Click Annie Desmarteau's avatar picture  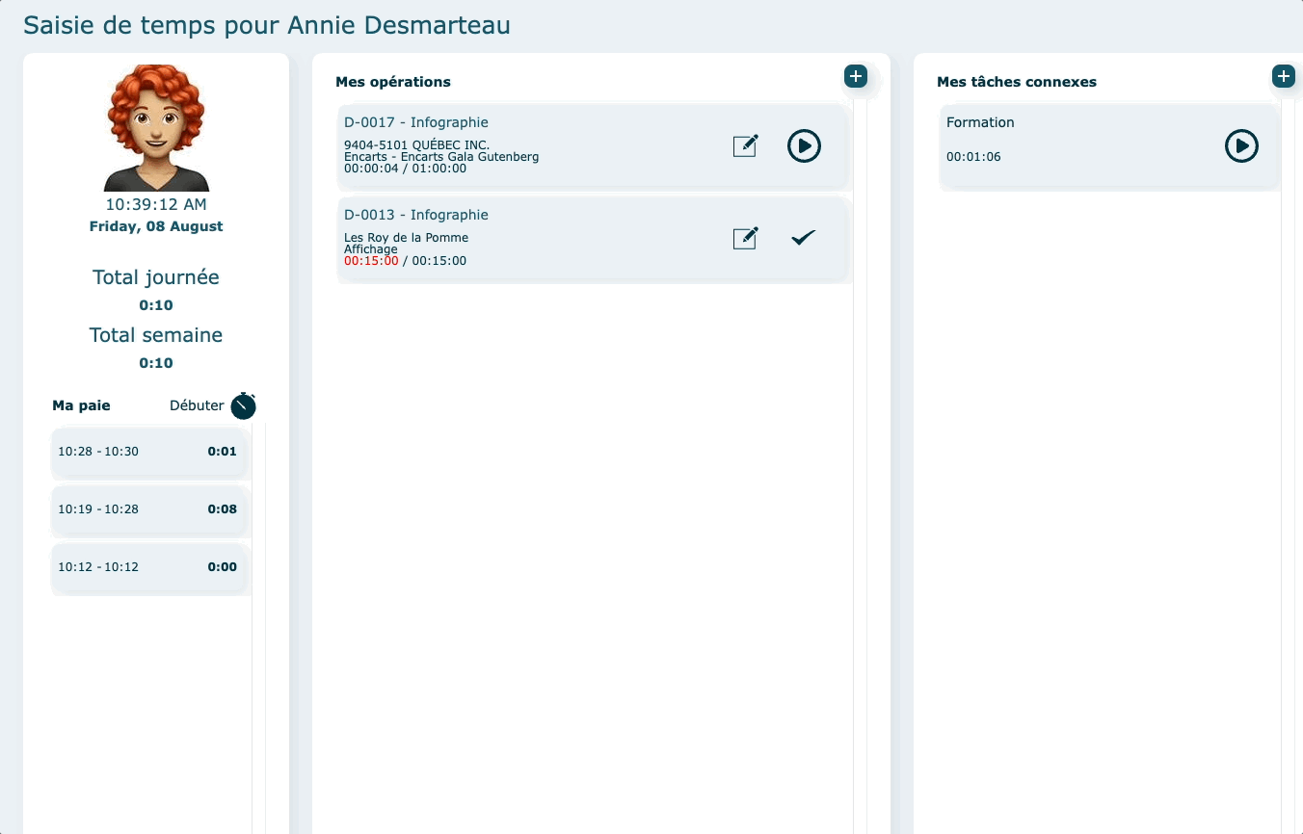click(x=156, y=128)
